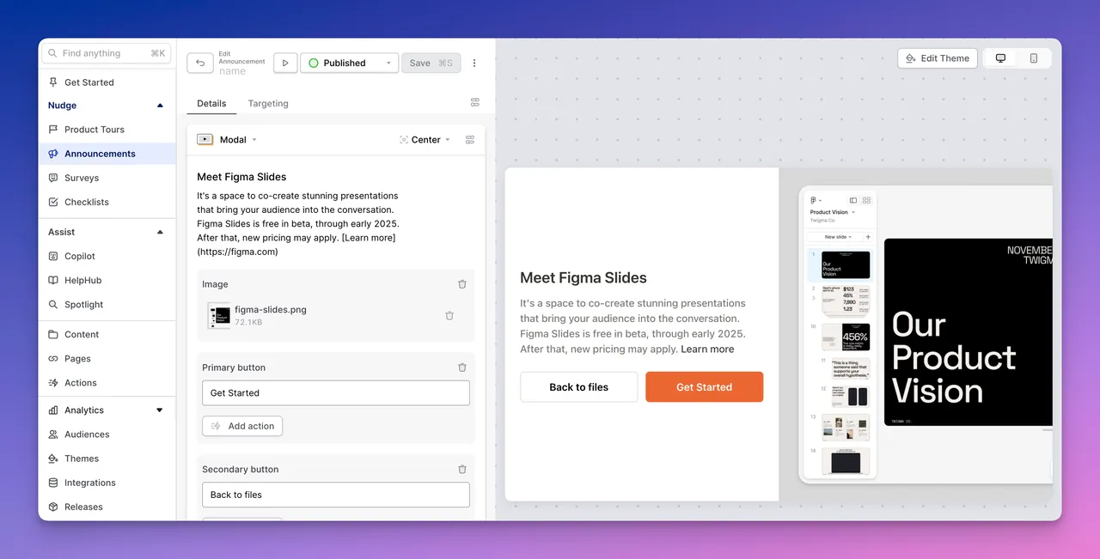
Task: Click the HelpHub icon in sidebar
Action: (x=53, y=280)
